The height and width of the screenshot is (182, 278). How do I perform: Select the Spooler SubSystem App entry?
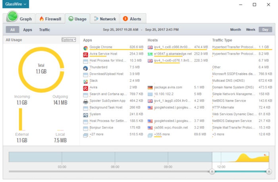[x=108, y=101]
